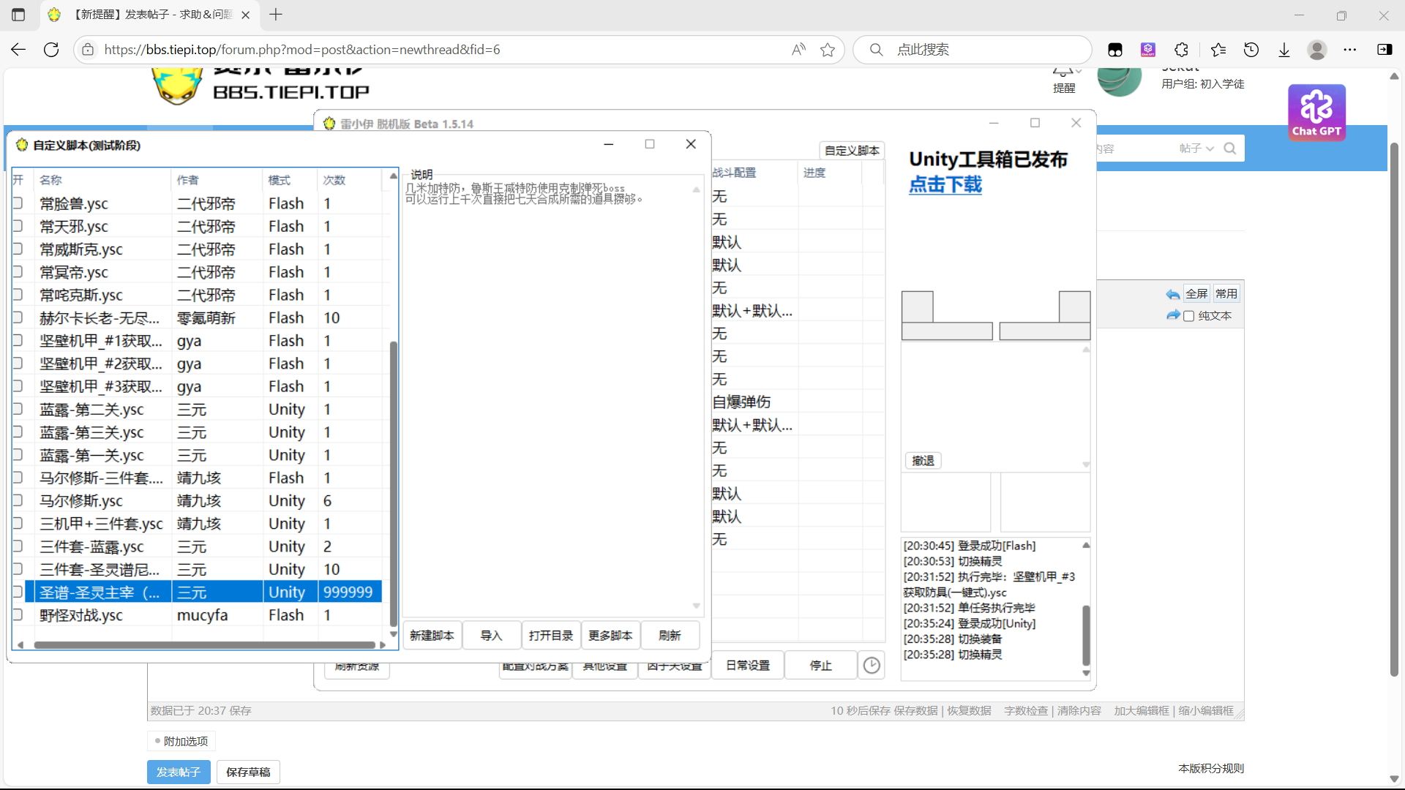Open Chat GPT extension icon
The width and height of the screenshot is (1405, 790).
click(x=1316, y=112)
